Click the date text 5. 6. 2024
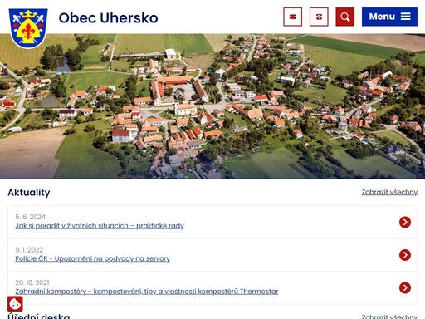Screen dimensions: 425x319 [x=31, y=217]
